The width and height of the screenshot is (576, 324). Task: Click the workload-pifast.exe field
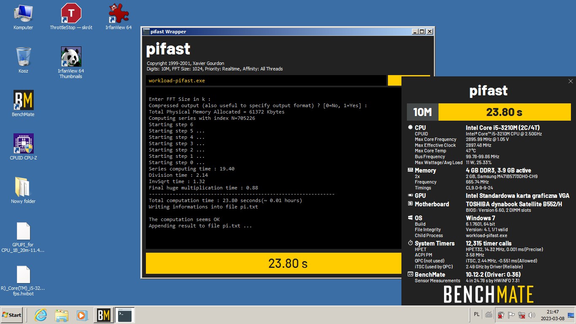266,81
